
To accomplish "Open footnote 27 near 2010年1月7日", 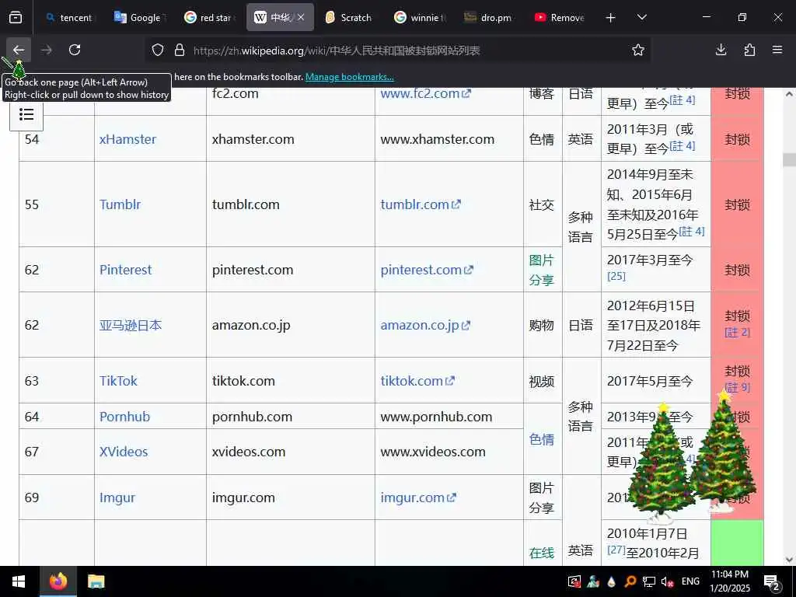I will tap(616, 550).
